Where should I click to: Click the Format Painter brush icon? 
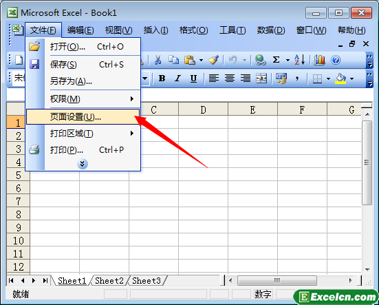(x=213, y=60)
